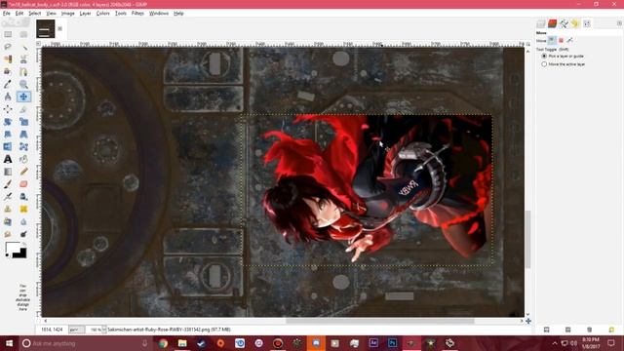Select the Text tool

8,159
